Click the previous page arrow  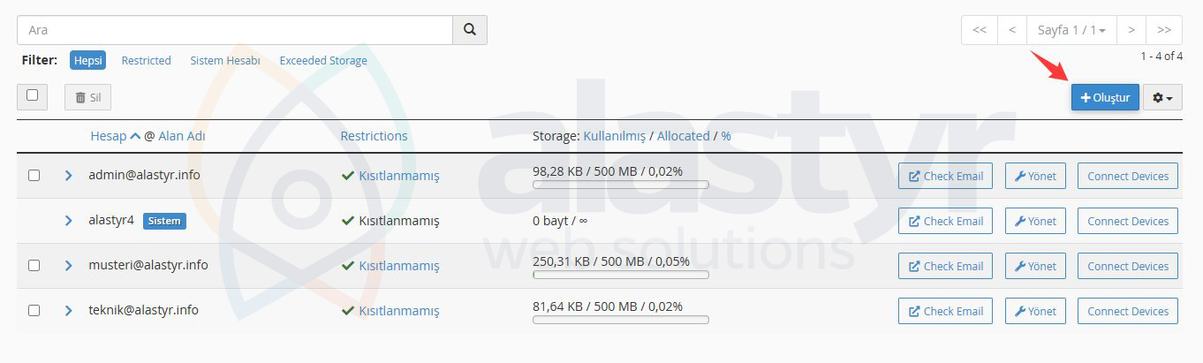[x=1012, y=30]
